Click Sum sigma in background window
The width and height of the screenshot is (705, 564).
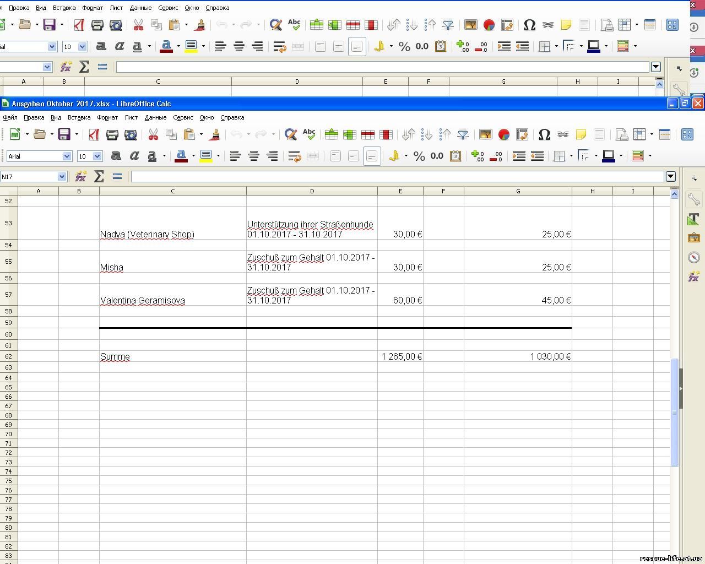click(x=84, y=67)
